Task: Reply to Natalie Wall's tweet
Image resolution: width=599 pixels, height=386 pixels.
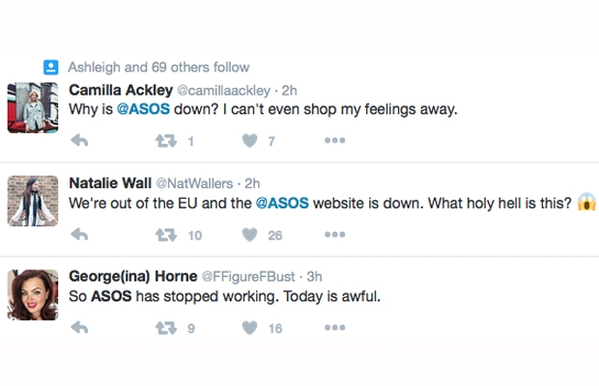Action: (x=80, y=234)
